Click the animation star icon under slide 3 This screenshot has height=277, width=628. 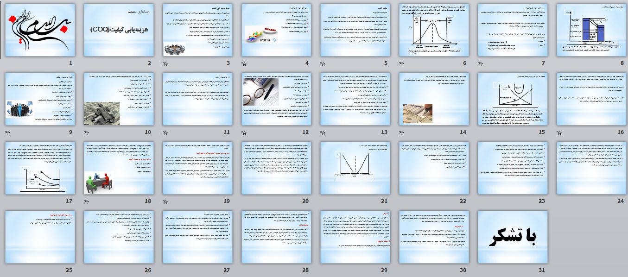coord(165,63)
